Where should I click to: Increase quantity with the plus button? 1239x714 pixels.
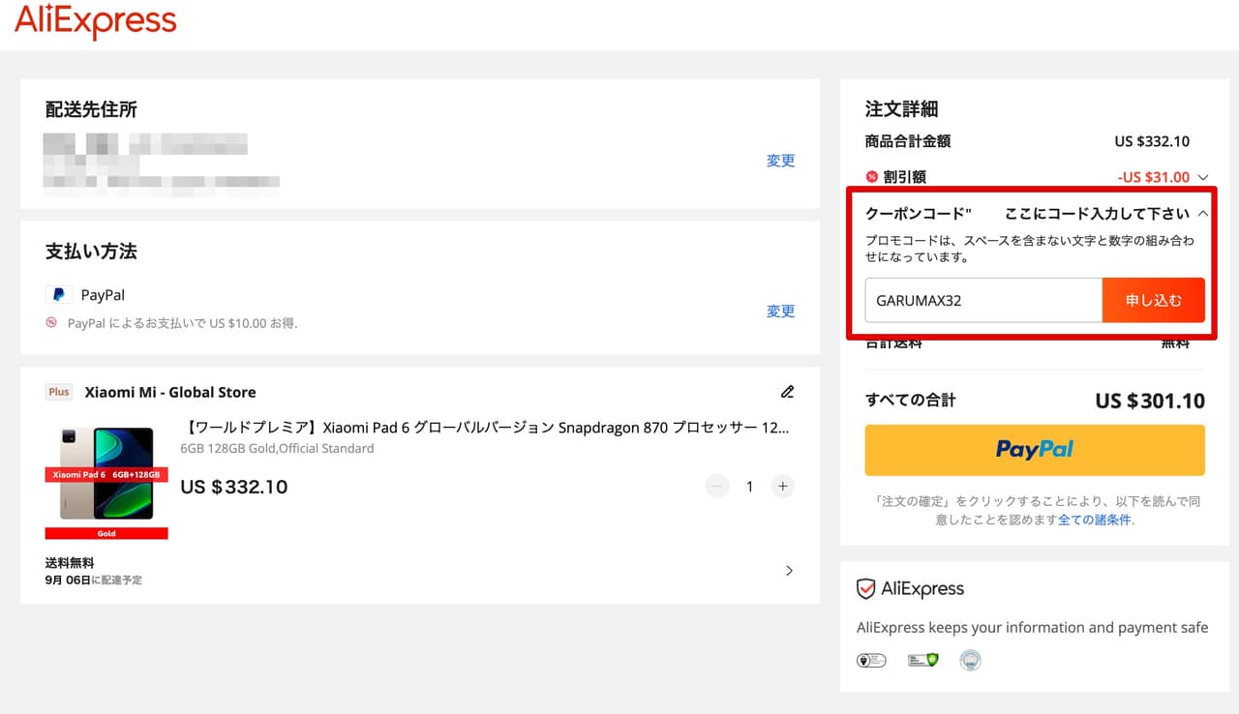(x=782, y=487)
